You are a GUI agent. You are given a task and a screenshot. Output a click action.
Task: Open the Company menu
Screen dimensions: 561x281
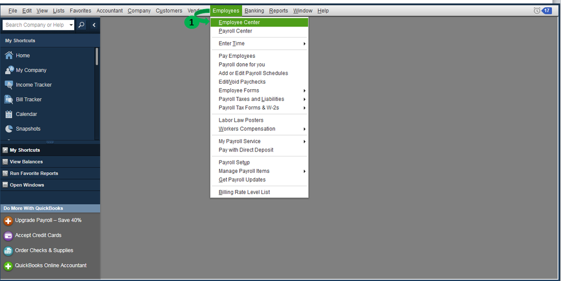pyautogui.click(x=139, y=11)
